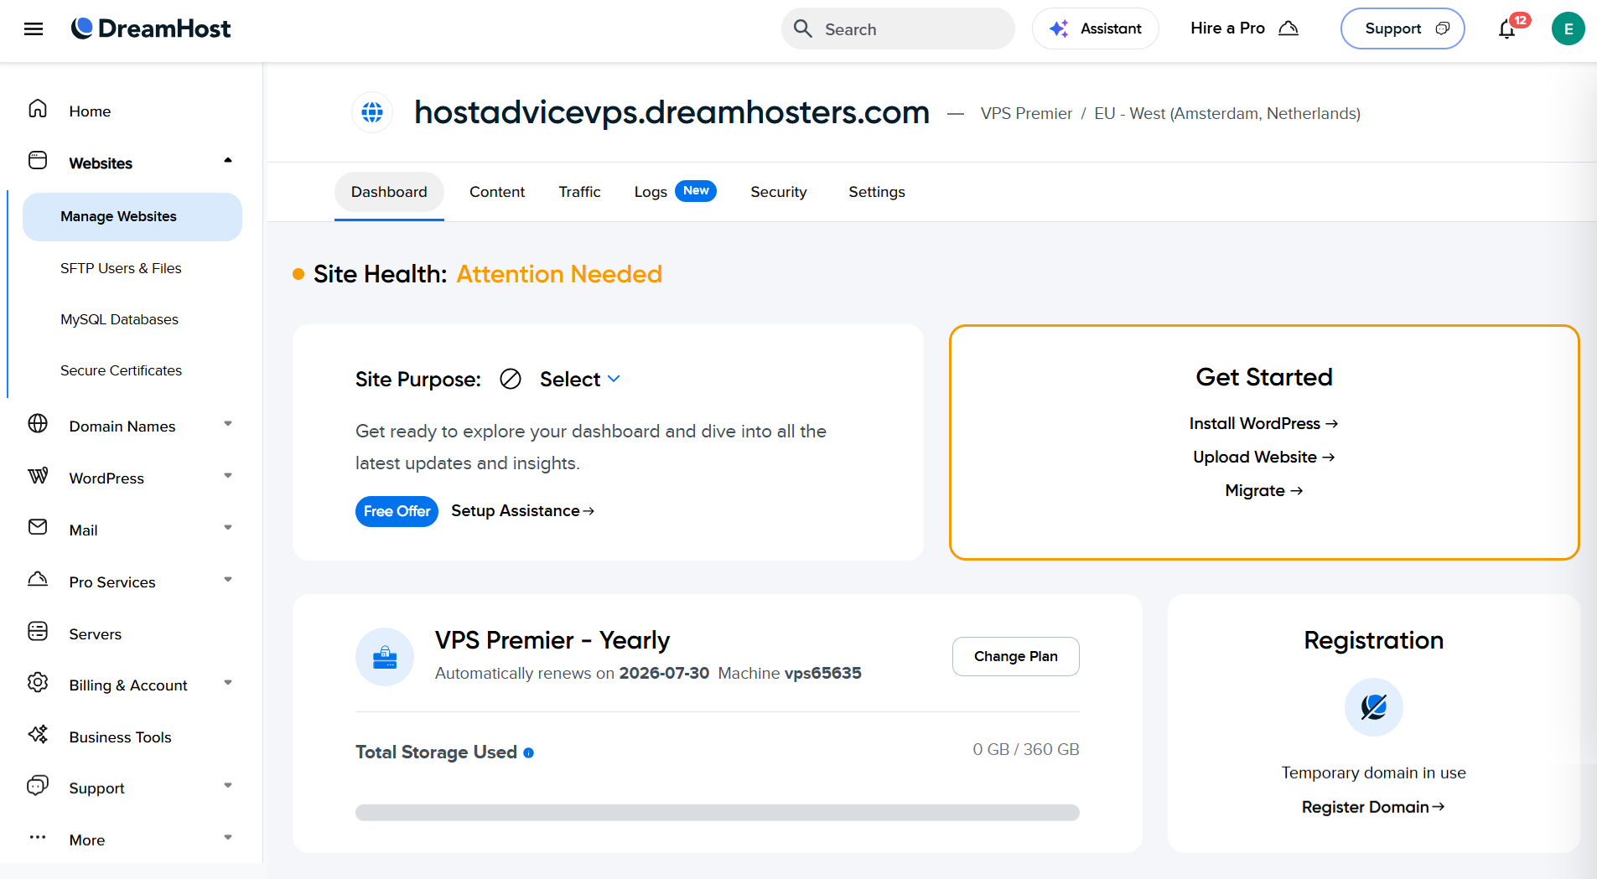Click the Domain Names globe icon

pyautogui.click(x=38, y=423)
